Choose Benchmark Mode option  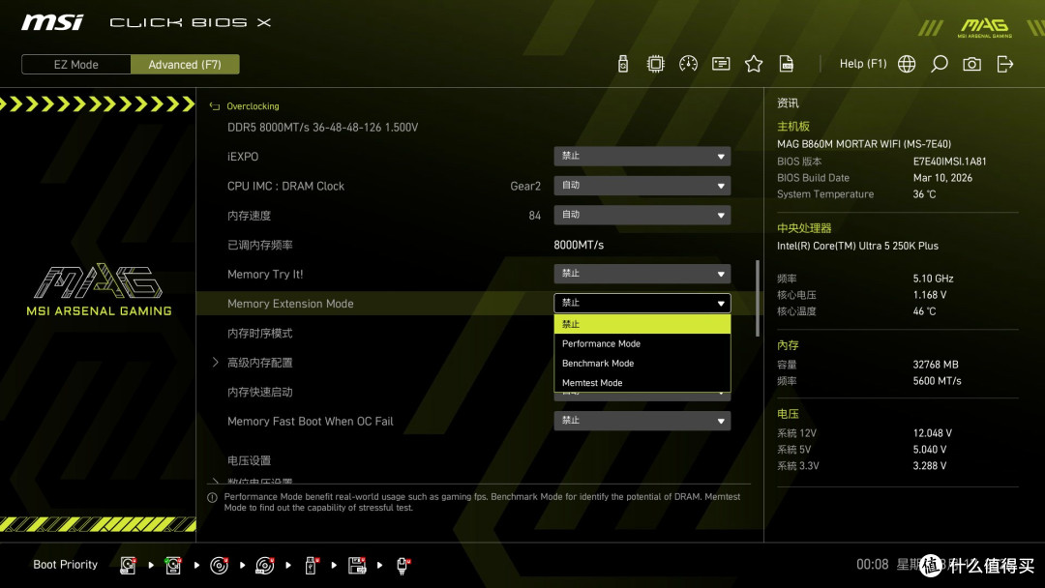tap(642, 363)
